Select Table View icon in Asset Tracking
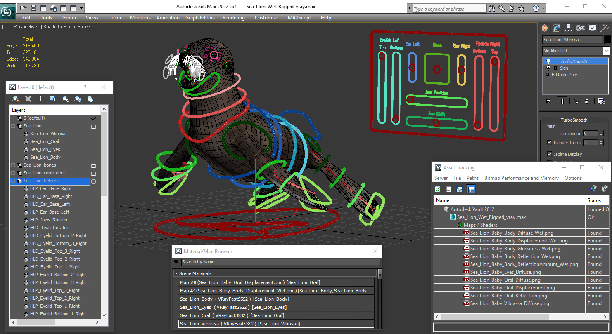 click(471, 189)
